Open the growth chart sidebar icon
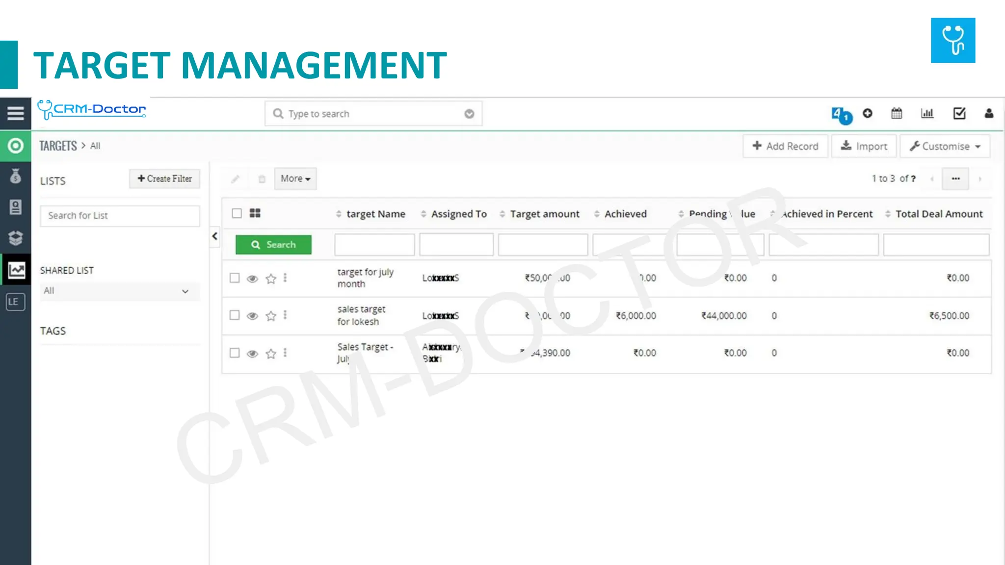This screenshot has width=1005, height=565. click(16, 270)
